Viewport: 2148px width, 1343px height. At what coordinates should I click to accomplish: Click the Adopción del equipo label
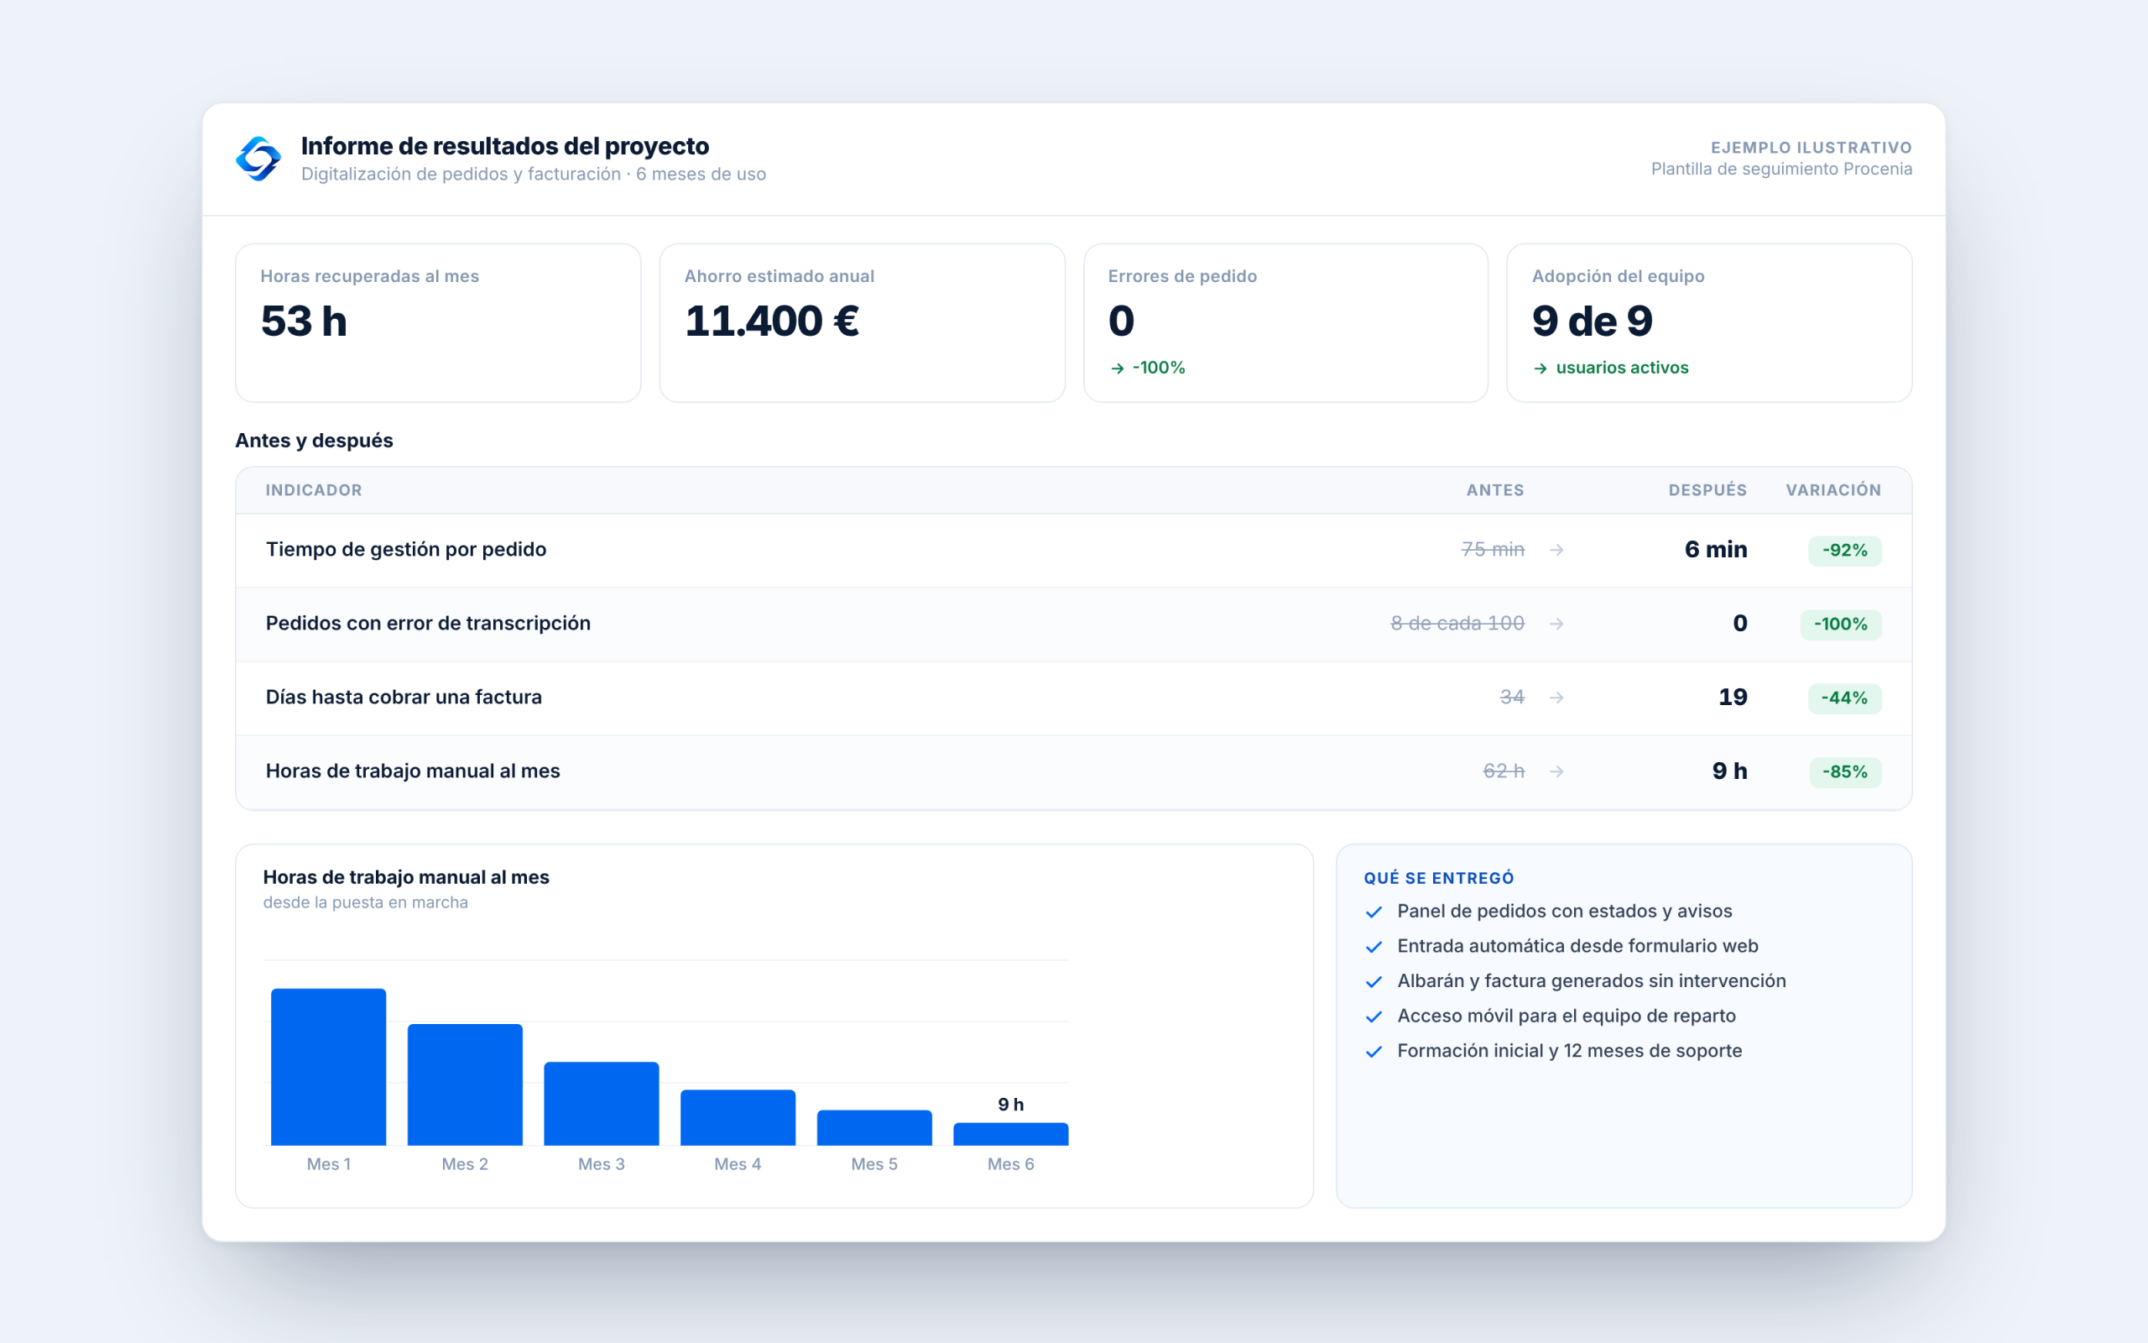tap(1618, 276)
